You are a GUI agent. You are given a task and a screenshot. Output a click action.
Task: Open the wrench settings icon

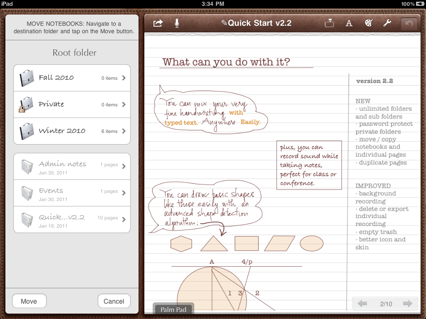(387, 23)
